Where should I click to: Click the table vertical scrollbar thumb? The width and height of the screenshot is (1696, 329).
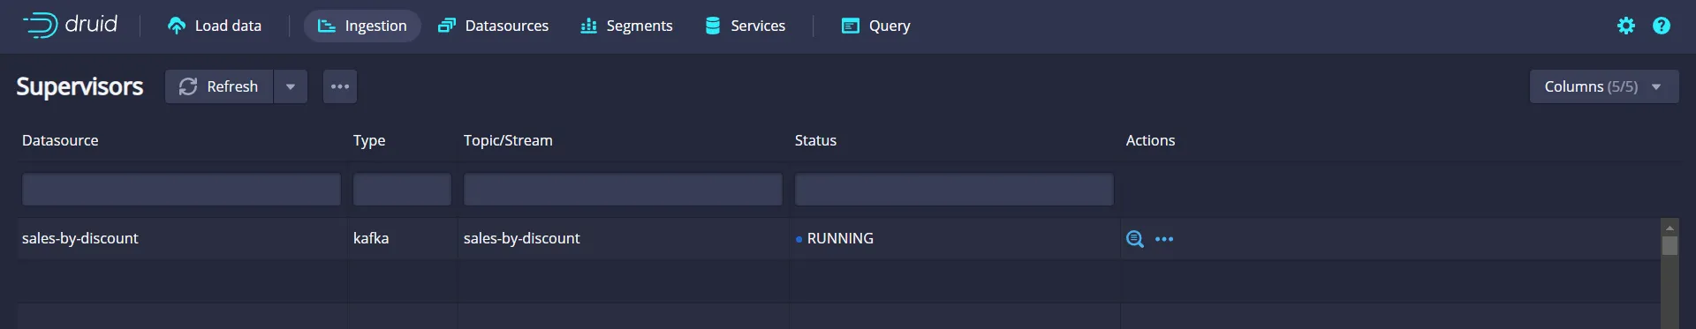pyautogui.click(x=1669, y=246)
